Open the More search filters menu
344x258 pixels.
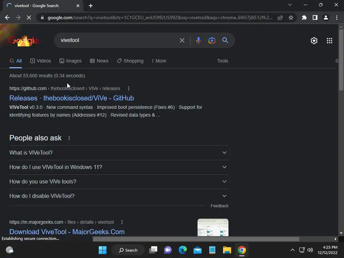pyautogui.click(x=159, y=61)
